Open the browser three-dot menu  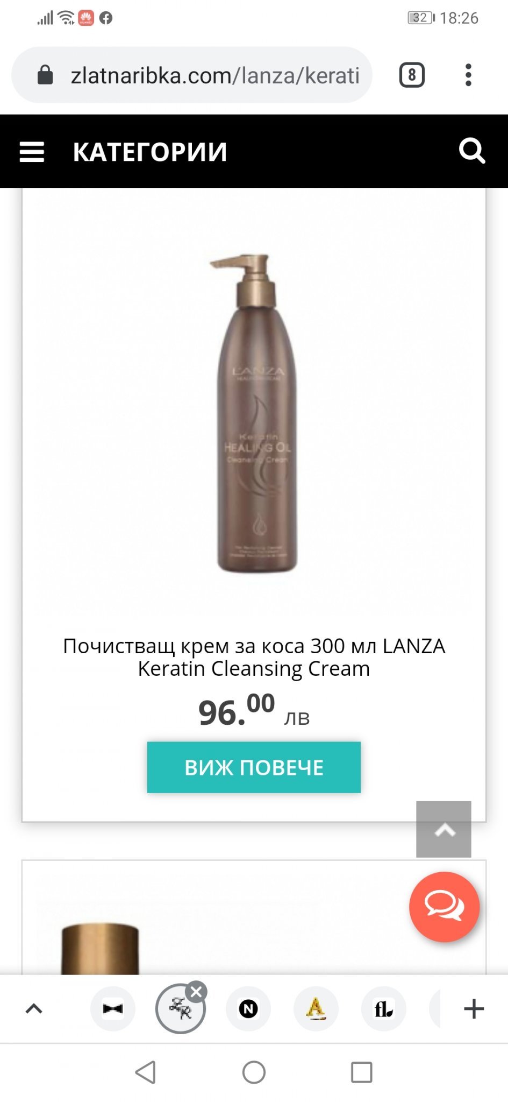coord(468,75)
